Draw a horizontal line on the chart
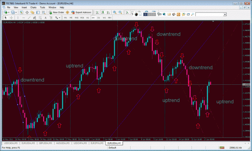 point(23,18)
